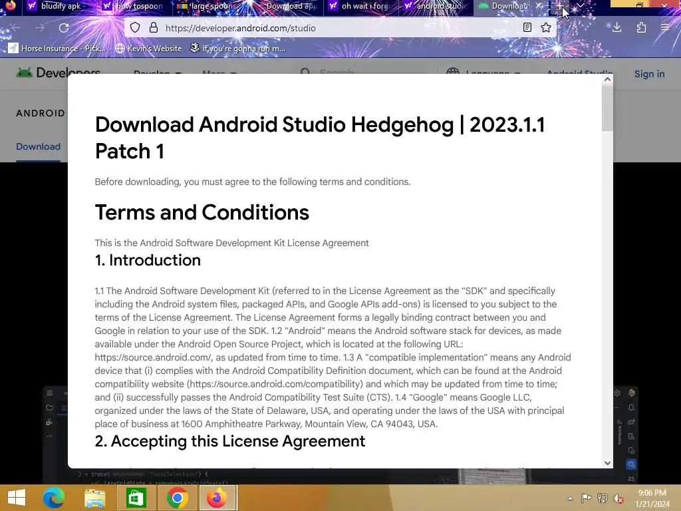
Task: Click the Android Developers logo
Action: point(59,73)
